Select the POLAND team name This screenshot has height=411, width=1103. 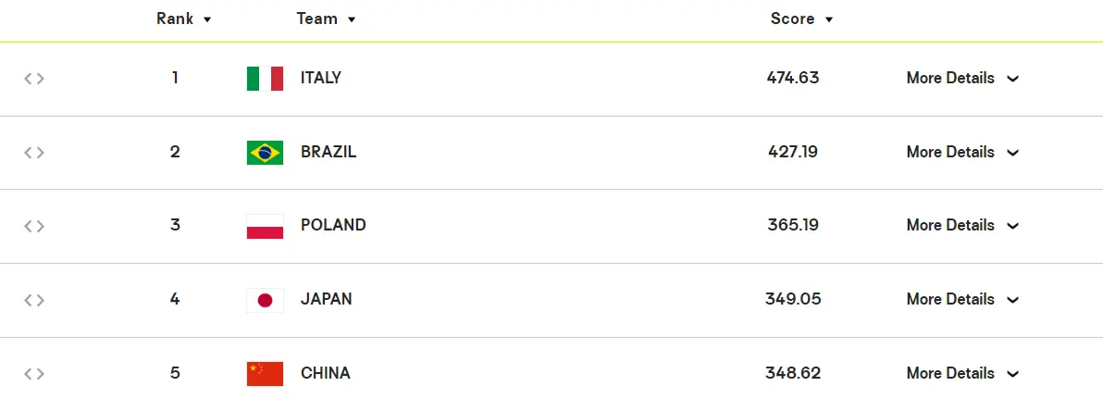pyautogui.click(x=333, y=226)
